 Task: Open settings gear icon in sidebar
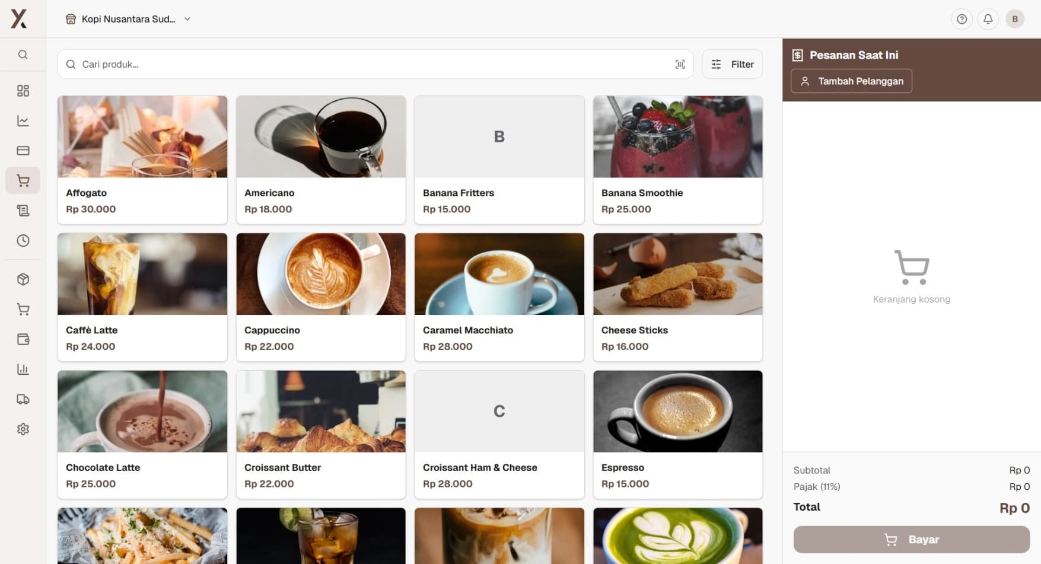pyautogui.click(x=23, y=429)
